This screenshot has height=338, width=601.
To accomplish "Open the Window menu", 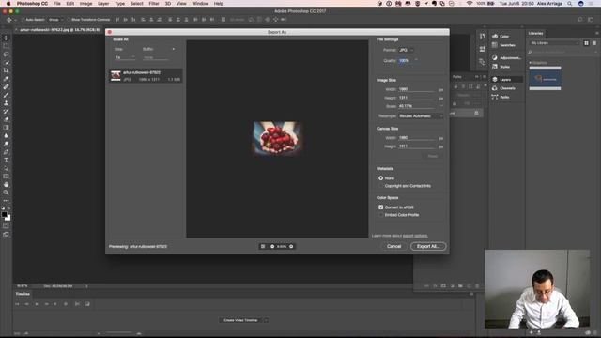I will (x=200, y=4).
